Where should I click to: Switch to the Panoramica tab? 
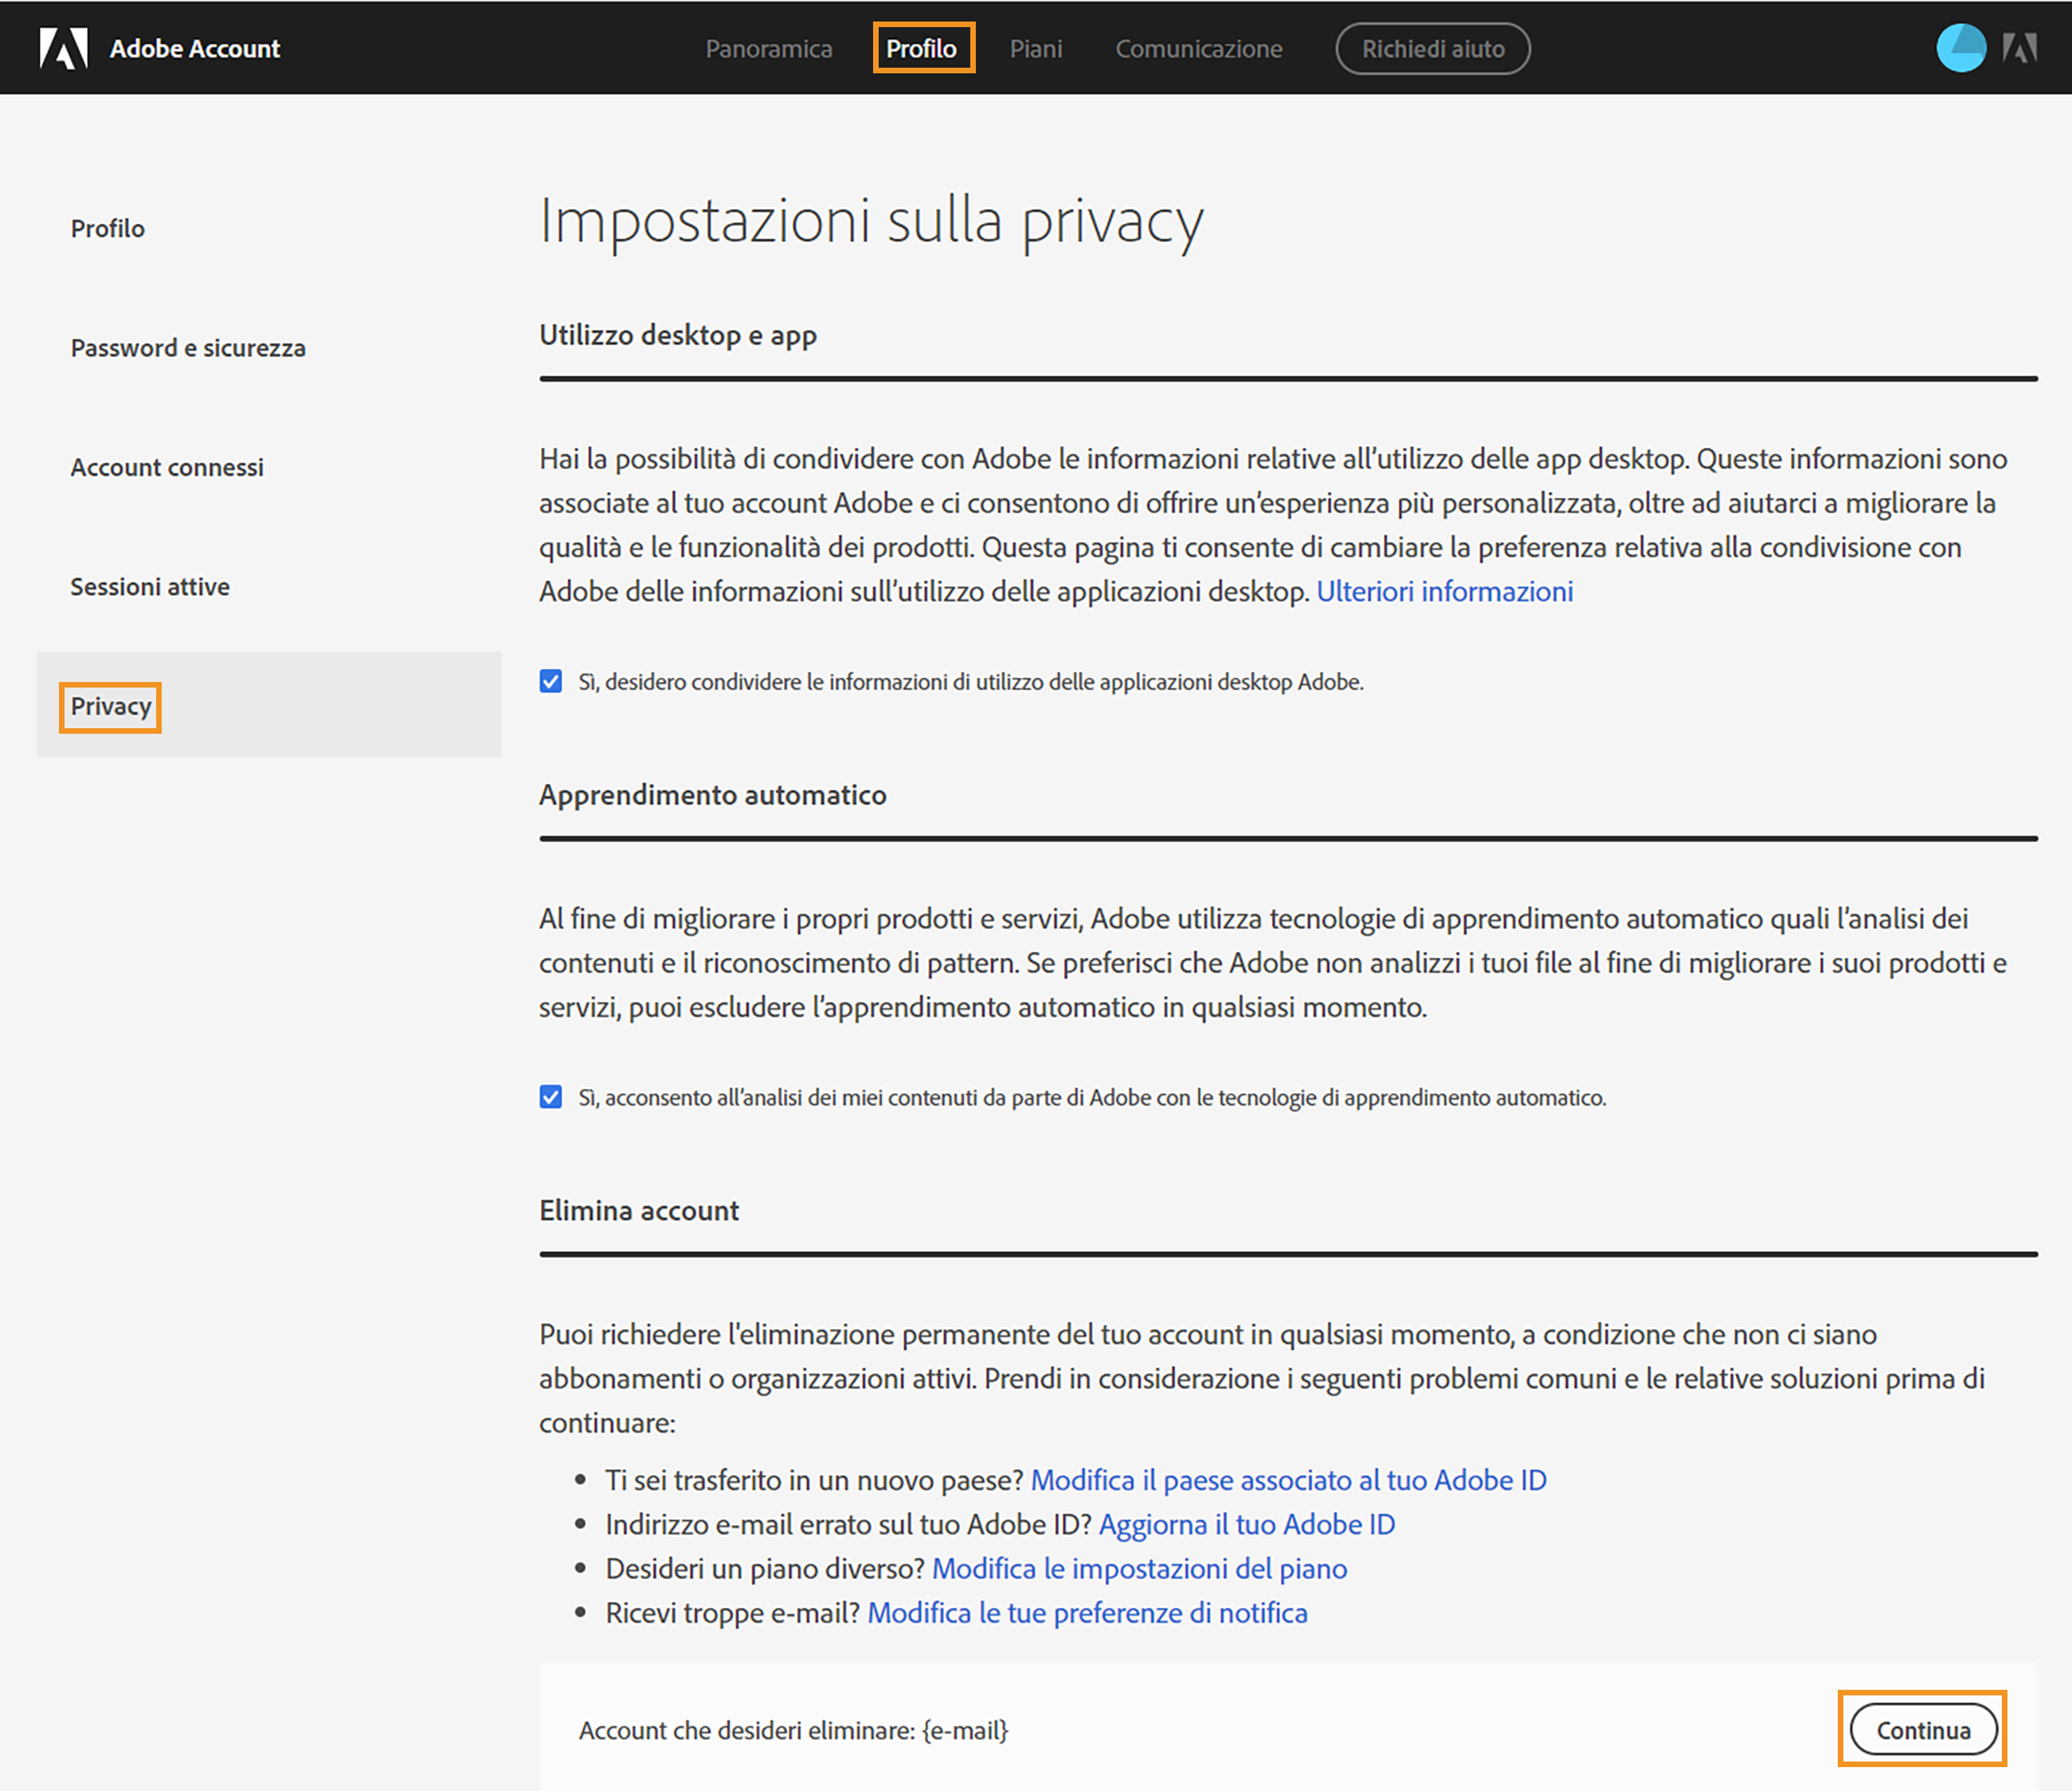769,48
